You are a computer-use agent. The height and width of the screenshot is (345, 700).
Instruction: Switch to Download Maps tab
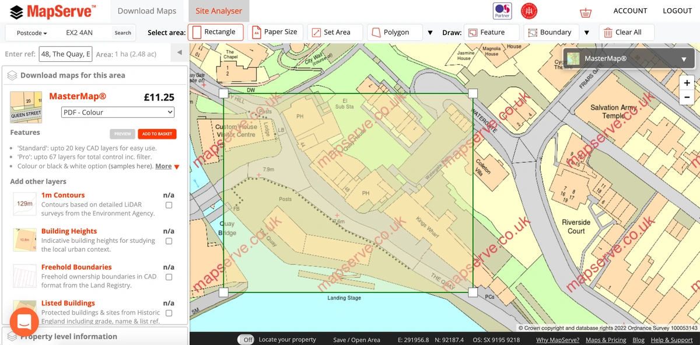pos(147,11)
